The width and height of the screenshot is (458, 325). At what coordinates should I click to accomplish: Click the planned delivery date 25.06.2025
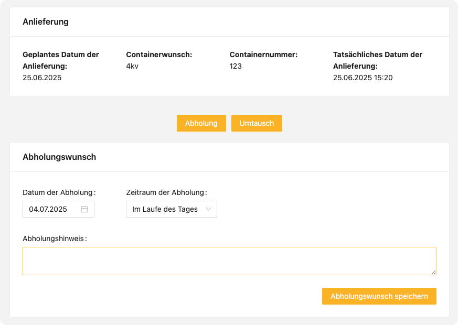pyautogui.click(x=42, y=78)
